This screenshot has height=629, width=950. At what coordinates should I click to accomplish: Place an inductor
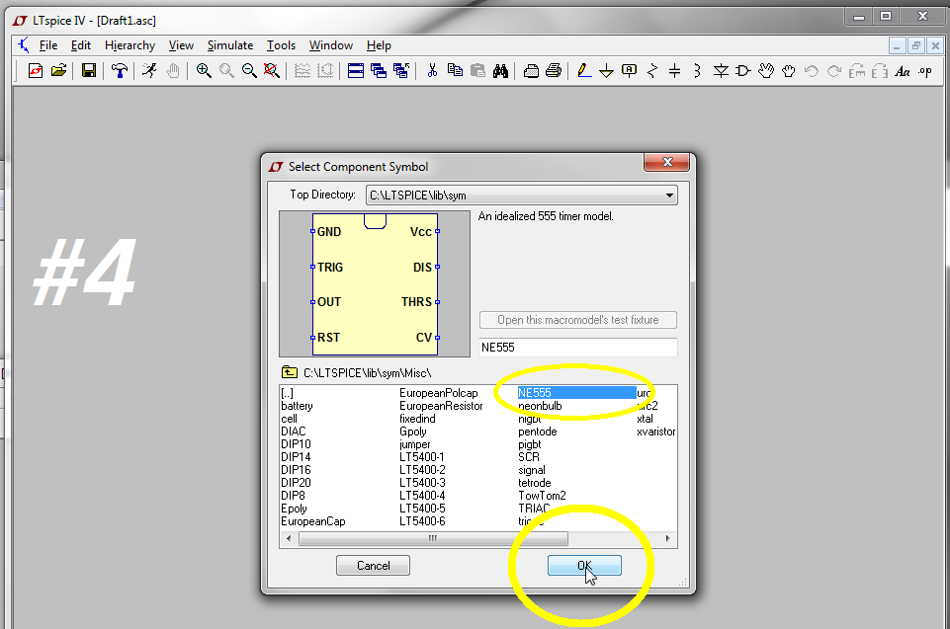pyautogui.click(x=697, y=71)
